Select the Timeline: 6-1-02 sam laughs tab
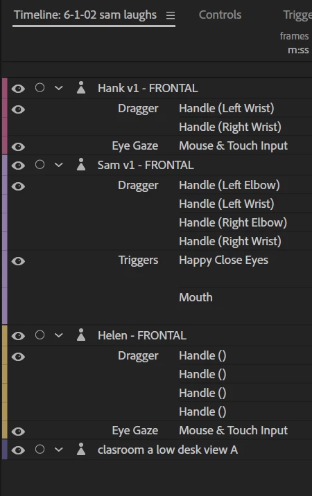The width and height of the screenshot is (312, 496). point(85,15)
